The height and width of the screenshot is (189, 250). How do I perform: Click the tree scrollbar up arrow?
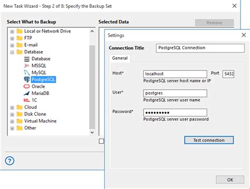pyautogui.click(x=92, y=31)
